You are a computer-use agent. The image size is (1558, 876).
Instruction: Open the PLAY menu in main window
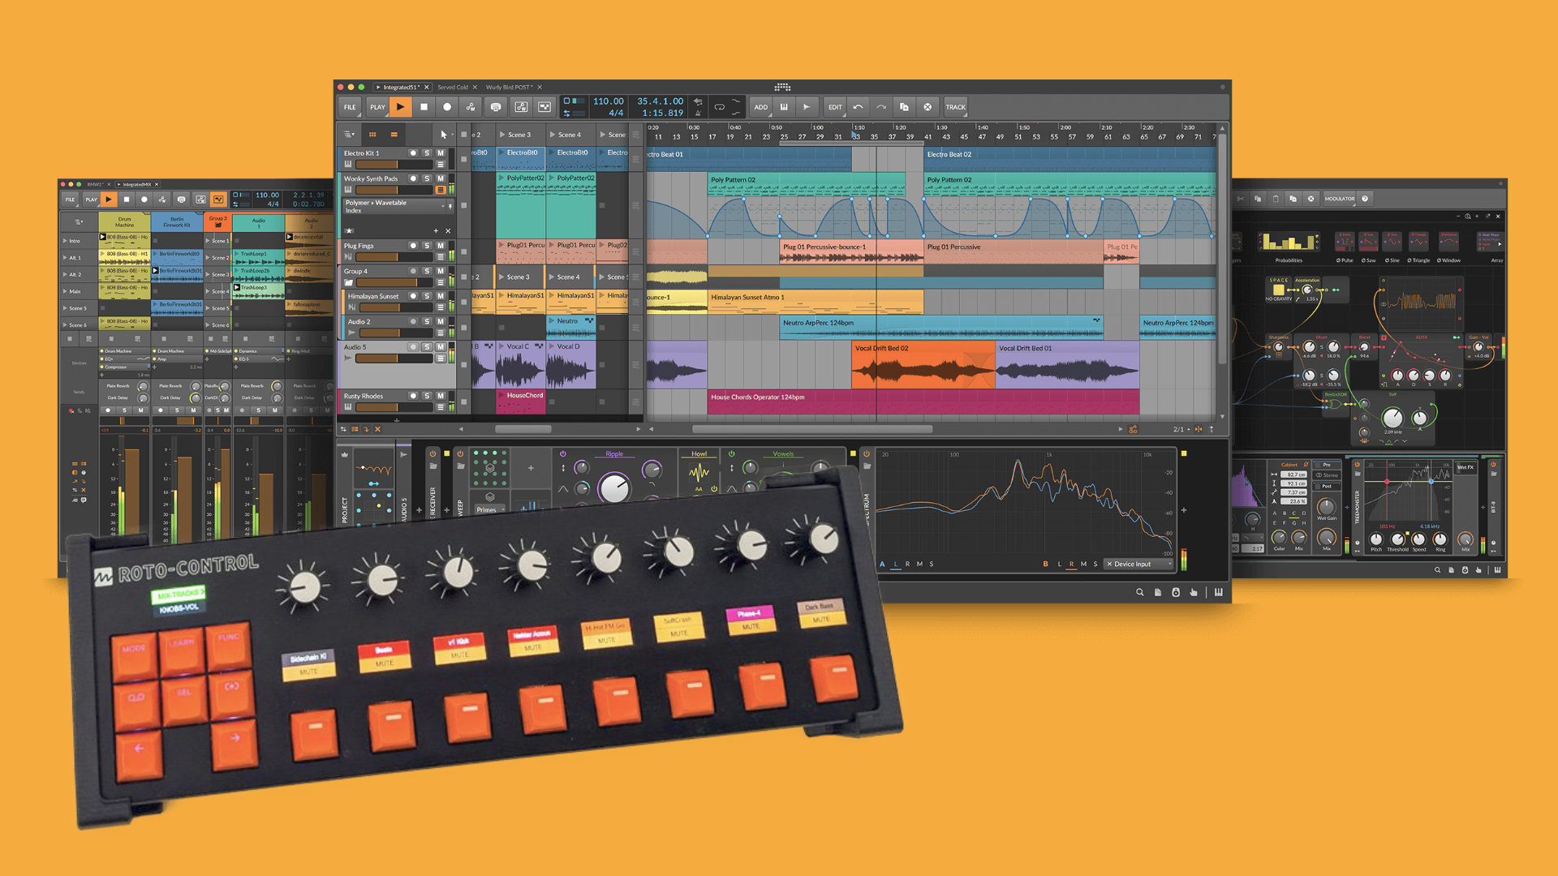[377, 107]
